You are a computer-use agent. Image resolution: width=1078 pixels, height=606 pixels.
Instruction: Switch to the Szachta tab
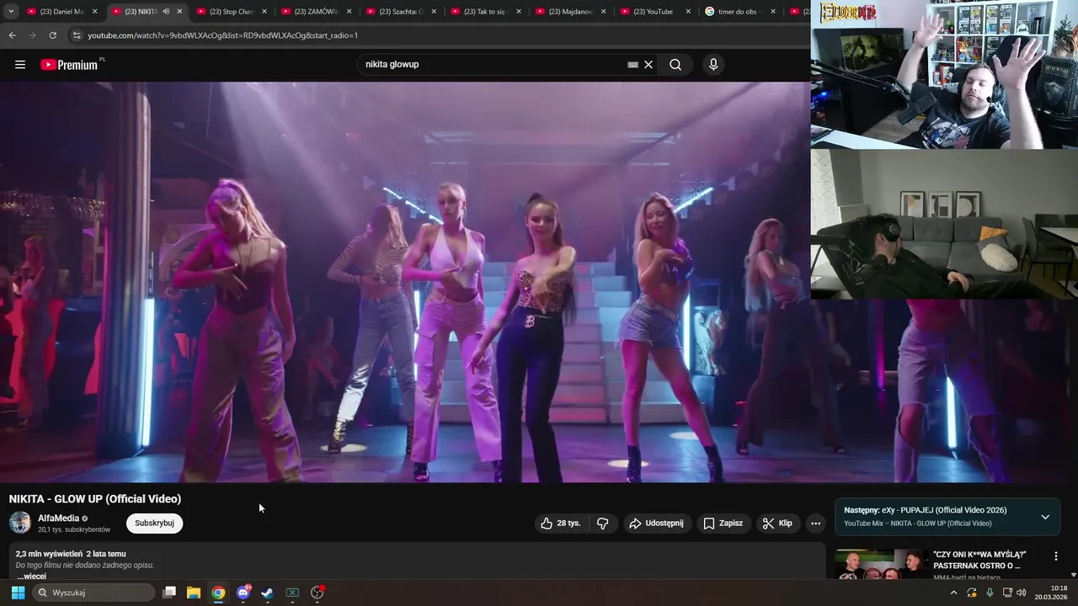tap(401, 12)
